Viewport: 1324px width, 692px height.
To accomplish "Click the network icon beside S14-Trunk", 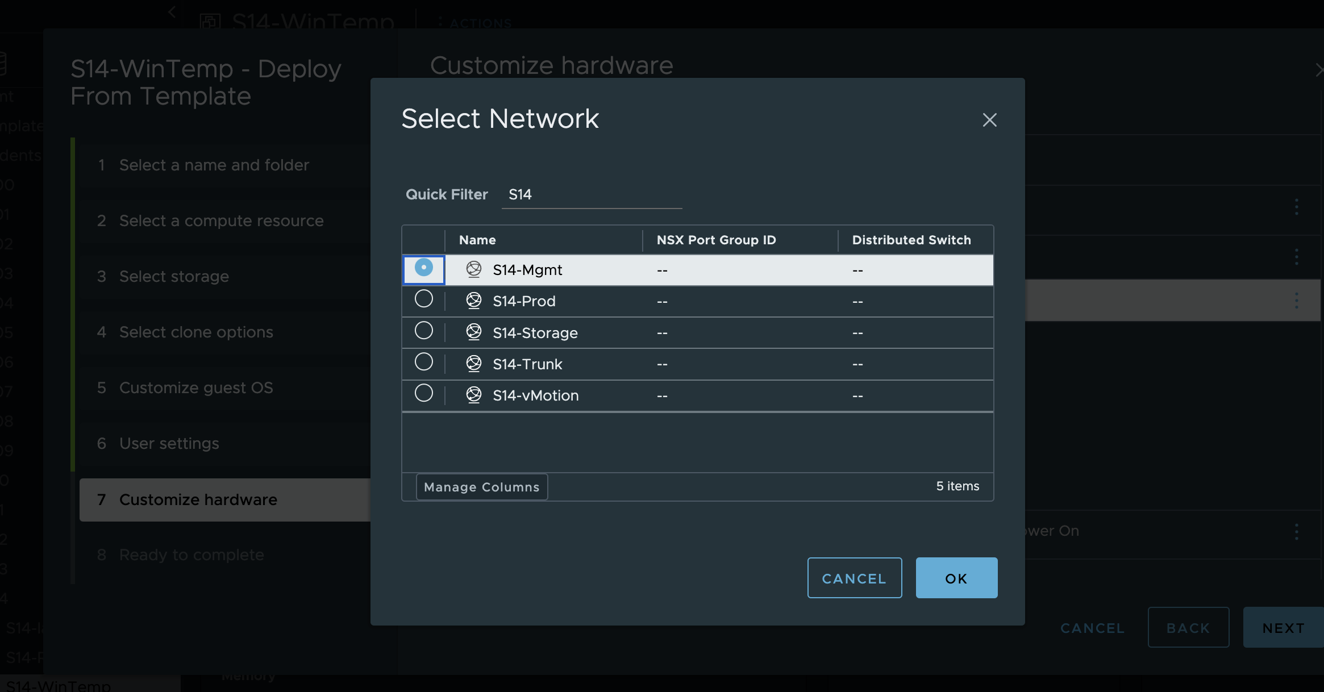I will pyautogui.click(x=473, y=364).
